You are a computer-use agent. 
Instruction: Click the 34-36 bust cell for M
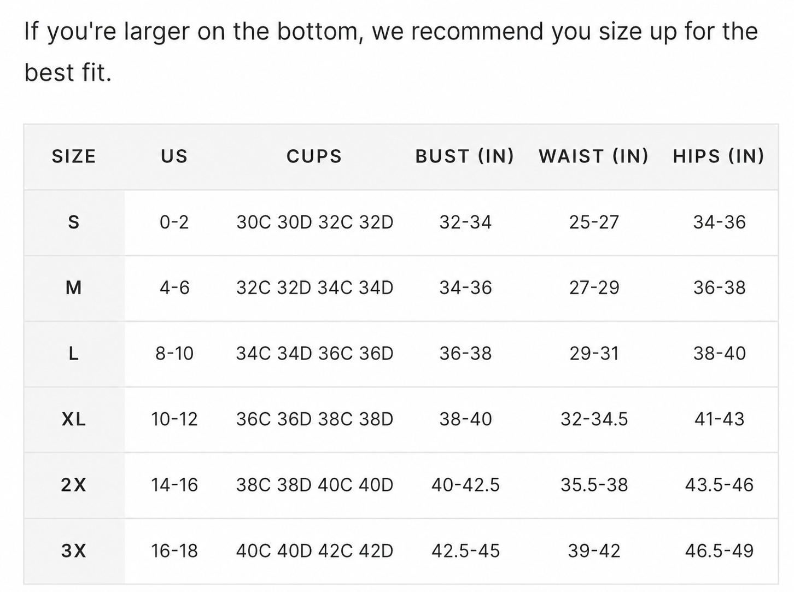[465, 288]
